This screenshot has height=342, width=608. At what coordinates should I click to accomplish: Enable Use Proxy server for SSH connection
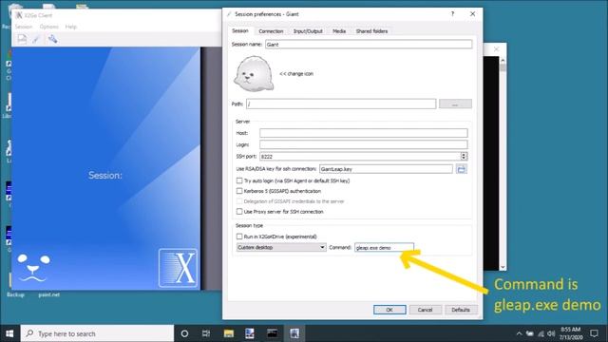pyautogui.click(x=239, y=212)
